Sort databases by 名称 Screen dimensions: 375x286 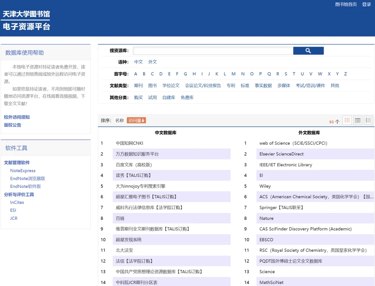pos(119,120)
